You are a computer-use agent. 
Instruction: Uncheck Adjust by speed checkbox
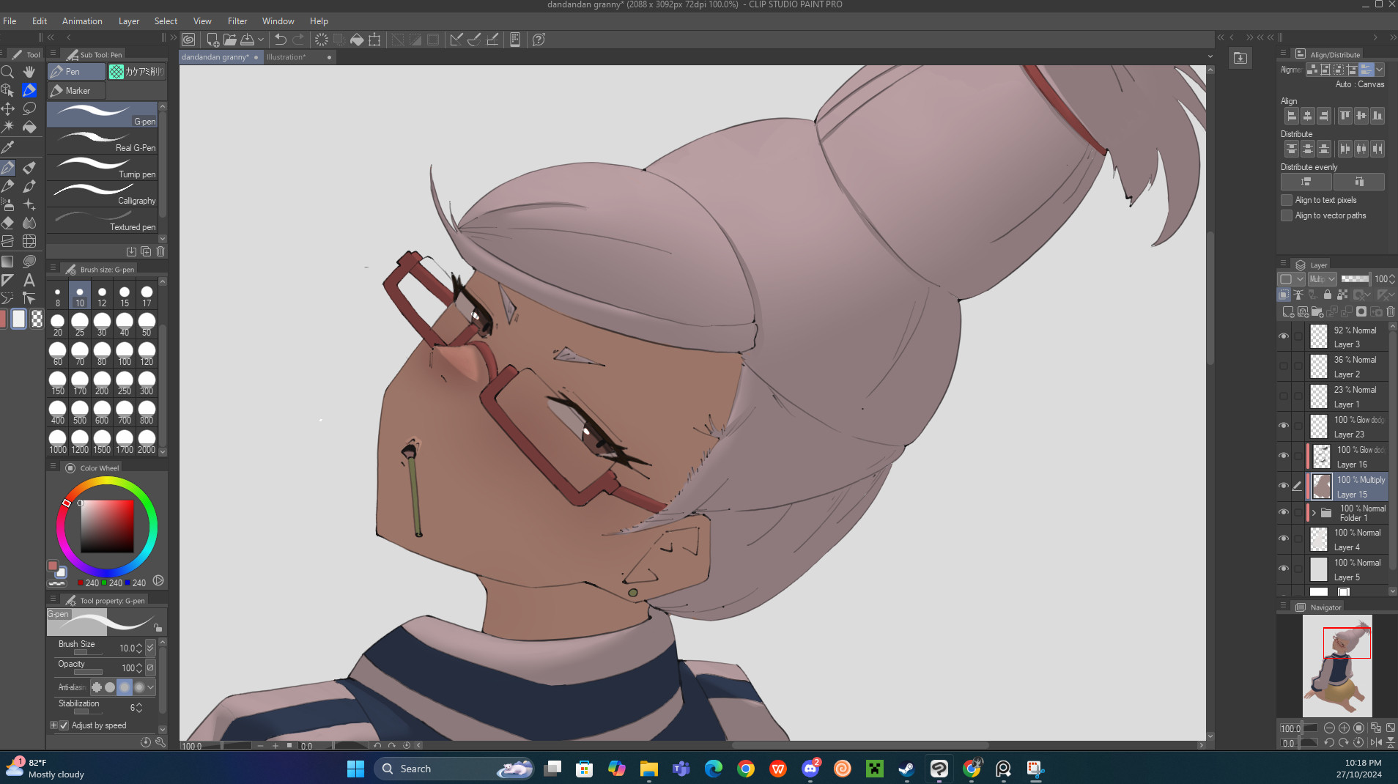tap(64, 725)
